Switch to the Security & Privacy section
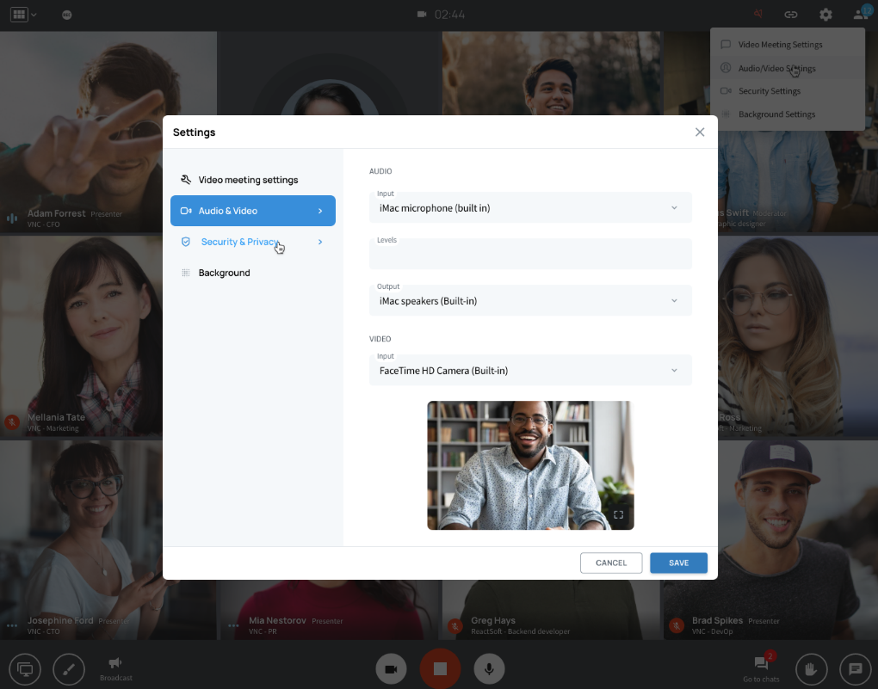 tap(252, 242)
